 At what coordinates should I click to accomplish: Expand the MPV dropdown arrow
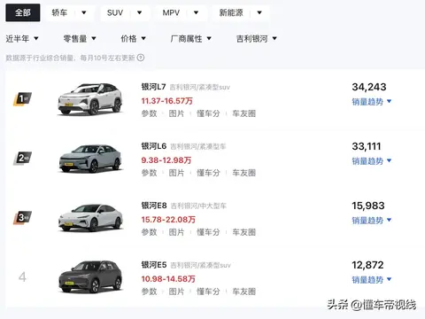[x=196, y=12]
